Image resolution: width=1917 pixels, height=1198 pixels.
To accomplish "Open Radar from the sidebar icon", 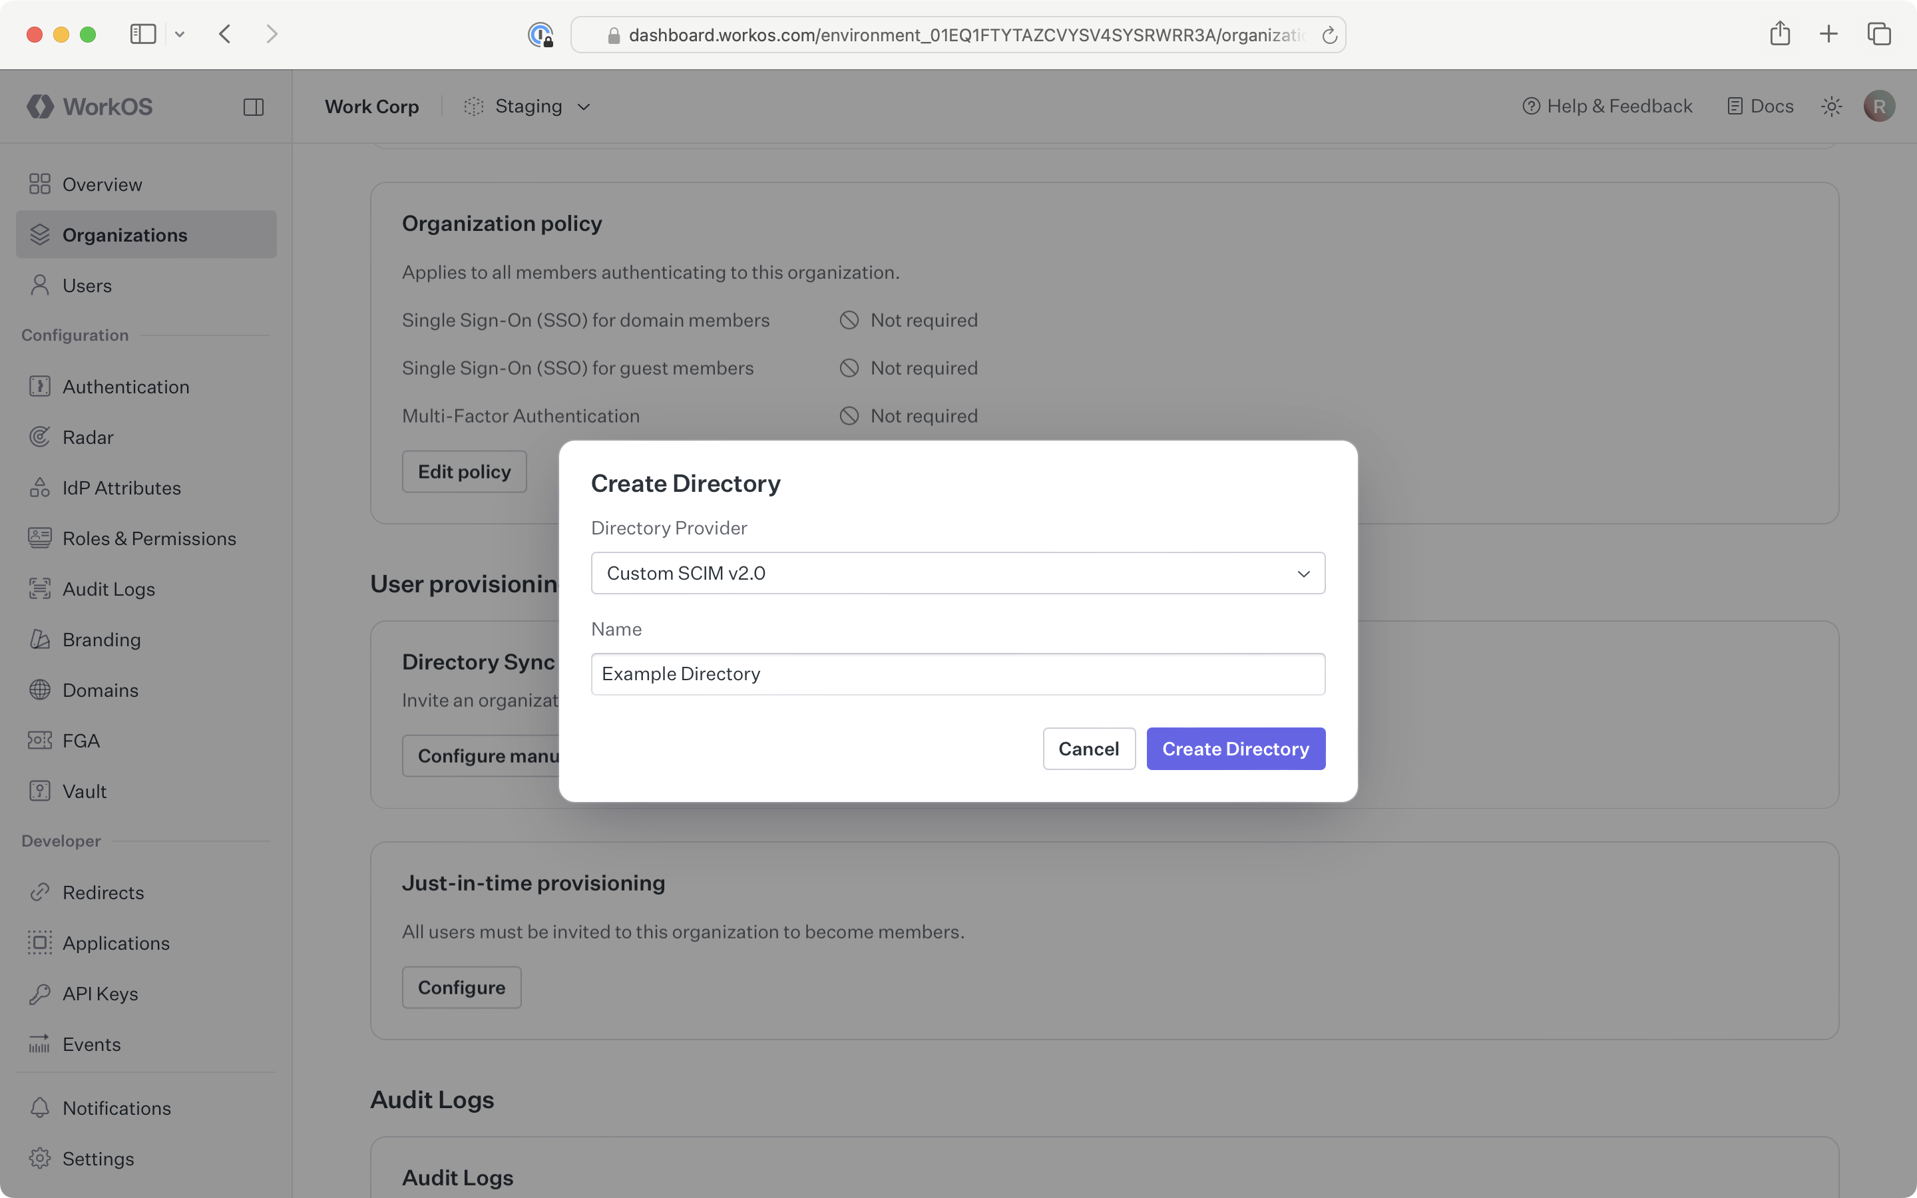I will 41,437.
